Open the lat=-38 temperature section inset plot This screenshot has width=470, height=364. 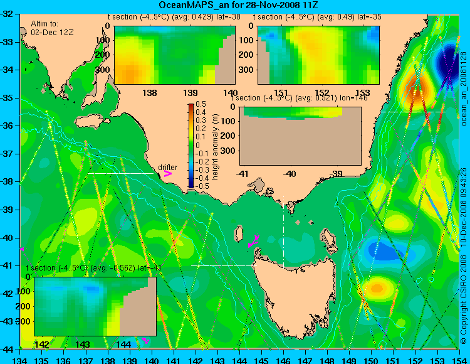(175, 55)
